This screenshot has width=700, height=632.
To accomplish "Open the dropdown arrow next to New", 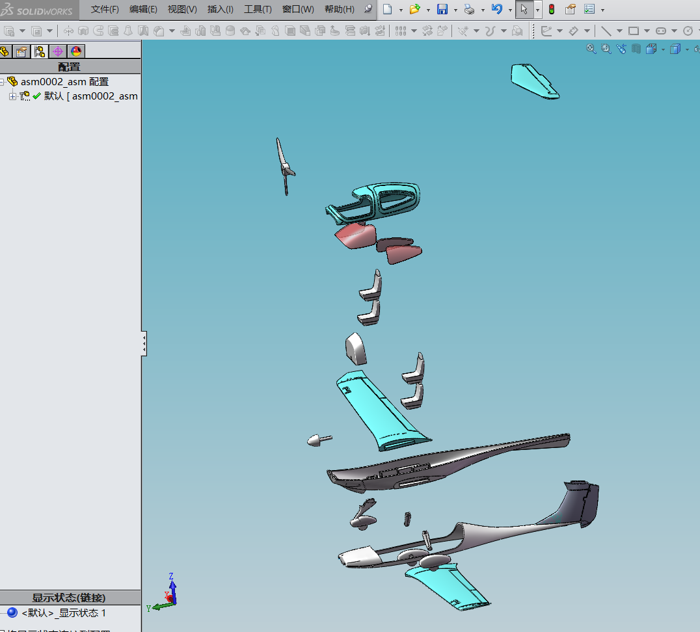I will [x=401, y=10].
